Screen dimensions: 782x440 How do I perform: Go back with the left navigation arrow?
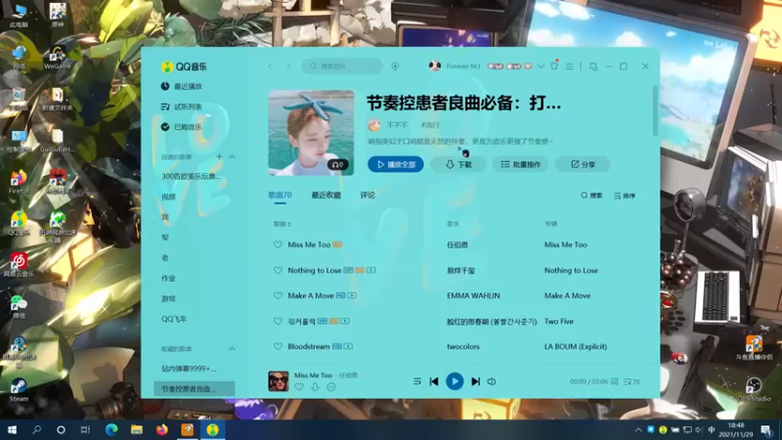pyautogui.click(x=271, y=66)
